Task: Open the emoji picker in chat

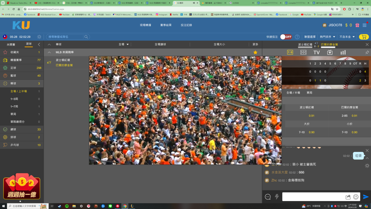Action: click(356, 197)
